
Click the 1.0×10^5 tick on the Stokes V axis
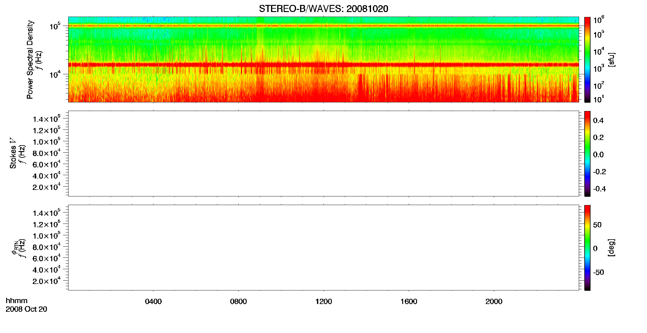(47, 142)
